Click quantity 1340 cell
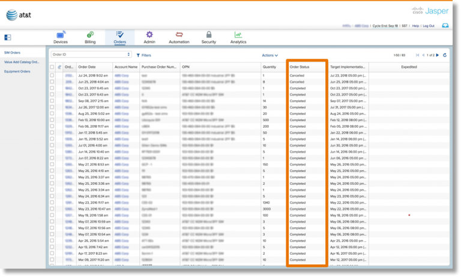Image resolution: width=461 pixels, height=277 pixels. [266, 203]
